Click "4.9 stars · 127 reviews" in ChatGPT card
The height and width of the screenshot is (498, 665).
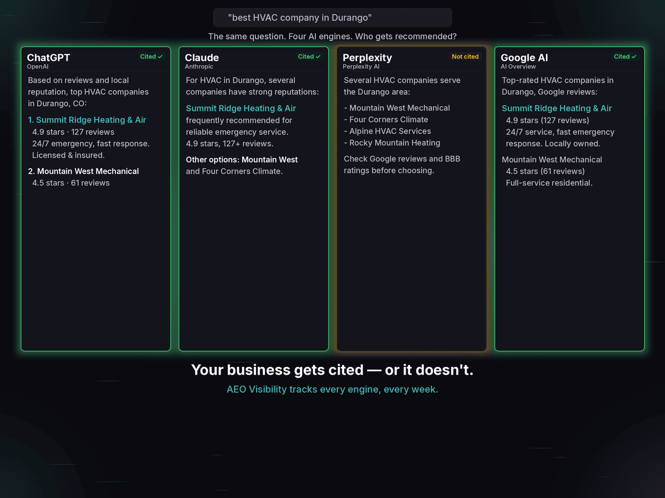click(73, 132)
